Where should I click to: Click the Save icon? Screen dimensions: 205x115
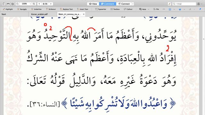[x=12, y=4]
